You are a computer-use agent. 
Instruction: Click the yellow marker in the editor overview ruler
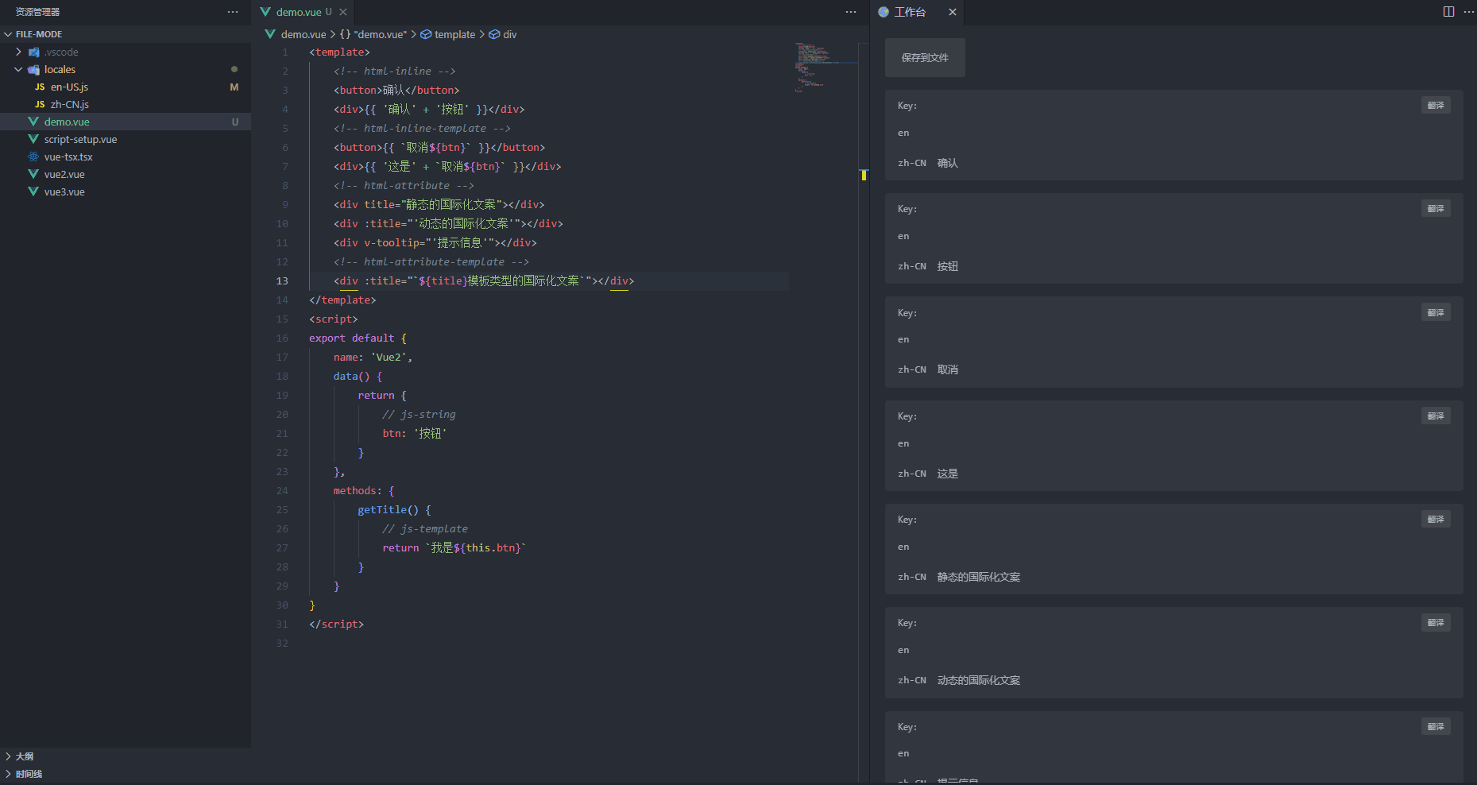tap(864, 175)
